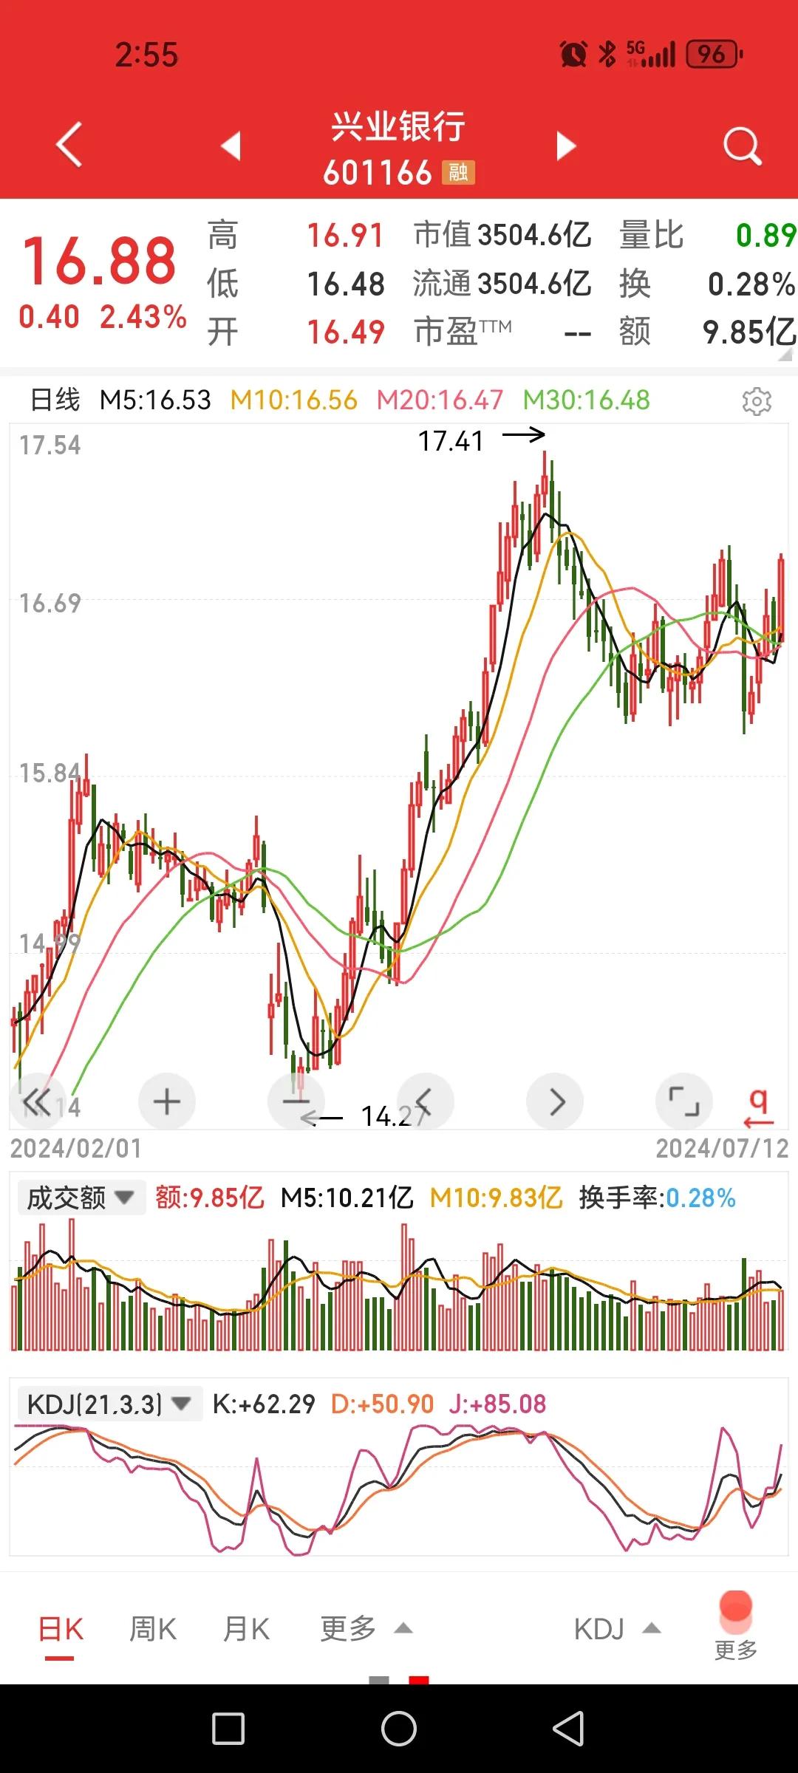Tap 换手率:0.28% label
This screenshot has width=798, height=1773.
tap(657, 1198)
